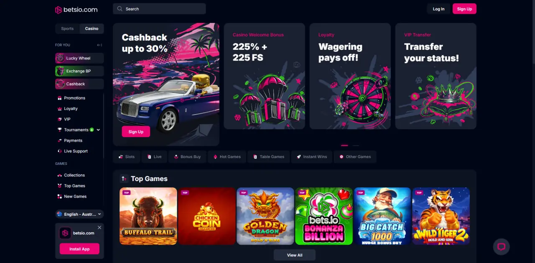The image size is (535, 263).
Task: Switch to the Sports mode toggle
Action: tap(67, 28)
